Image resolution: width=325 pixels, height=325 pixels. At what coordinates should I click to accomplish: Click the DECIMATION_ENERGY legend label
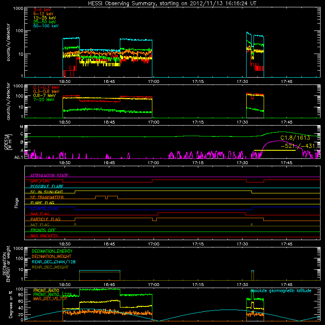pos(52,251)
